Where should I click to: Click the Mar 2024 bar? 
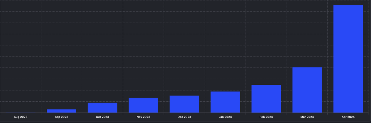(307, 90)
